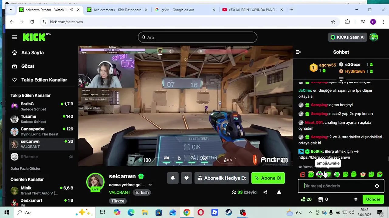
Task: Open recommended Minik channel
Action: (x=42, y=190)
